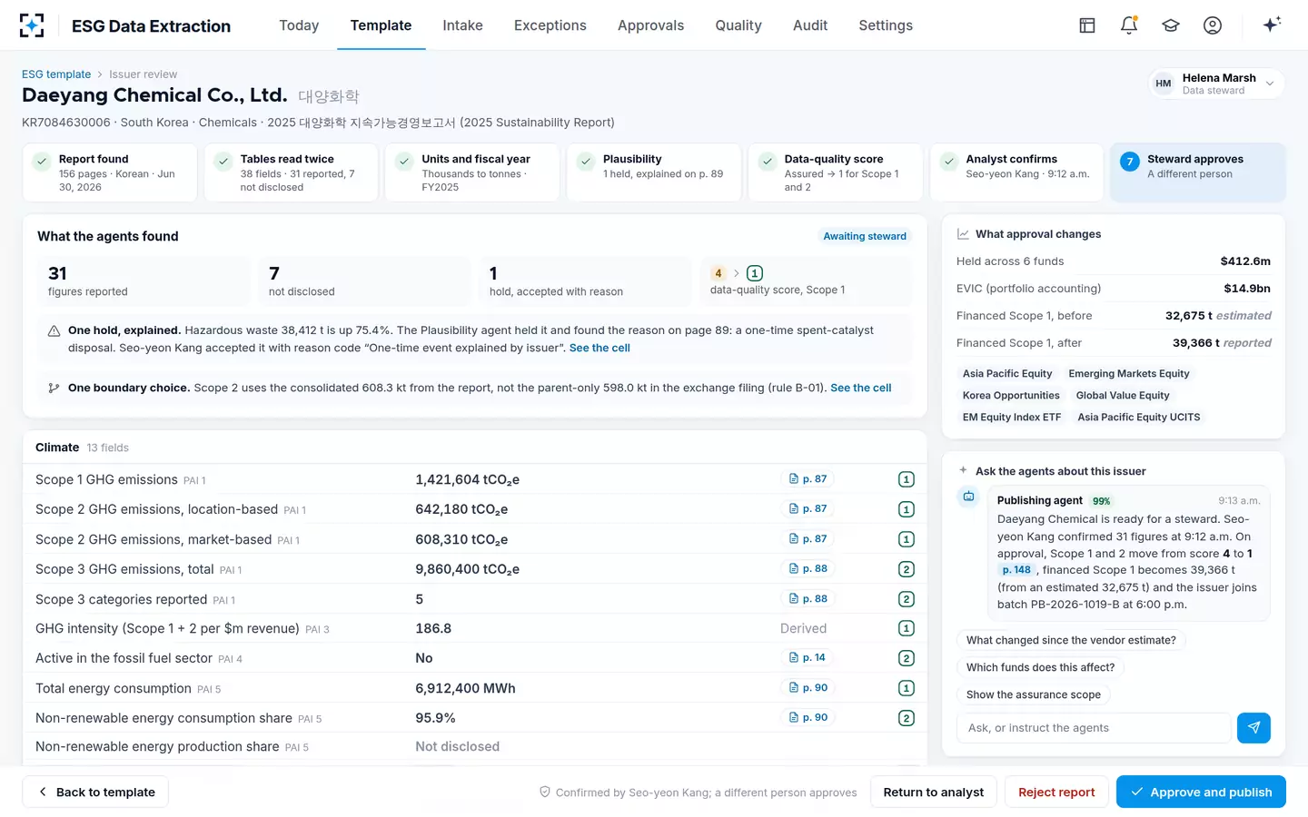Open the notifications bell
Screen dimensions: 1308x817
point(1129,25)
